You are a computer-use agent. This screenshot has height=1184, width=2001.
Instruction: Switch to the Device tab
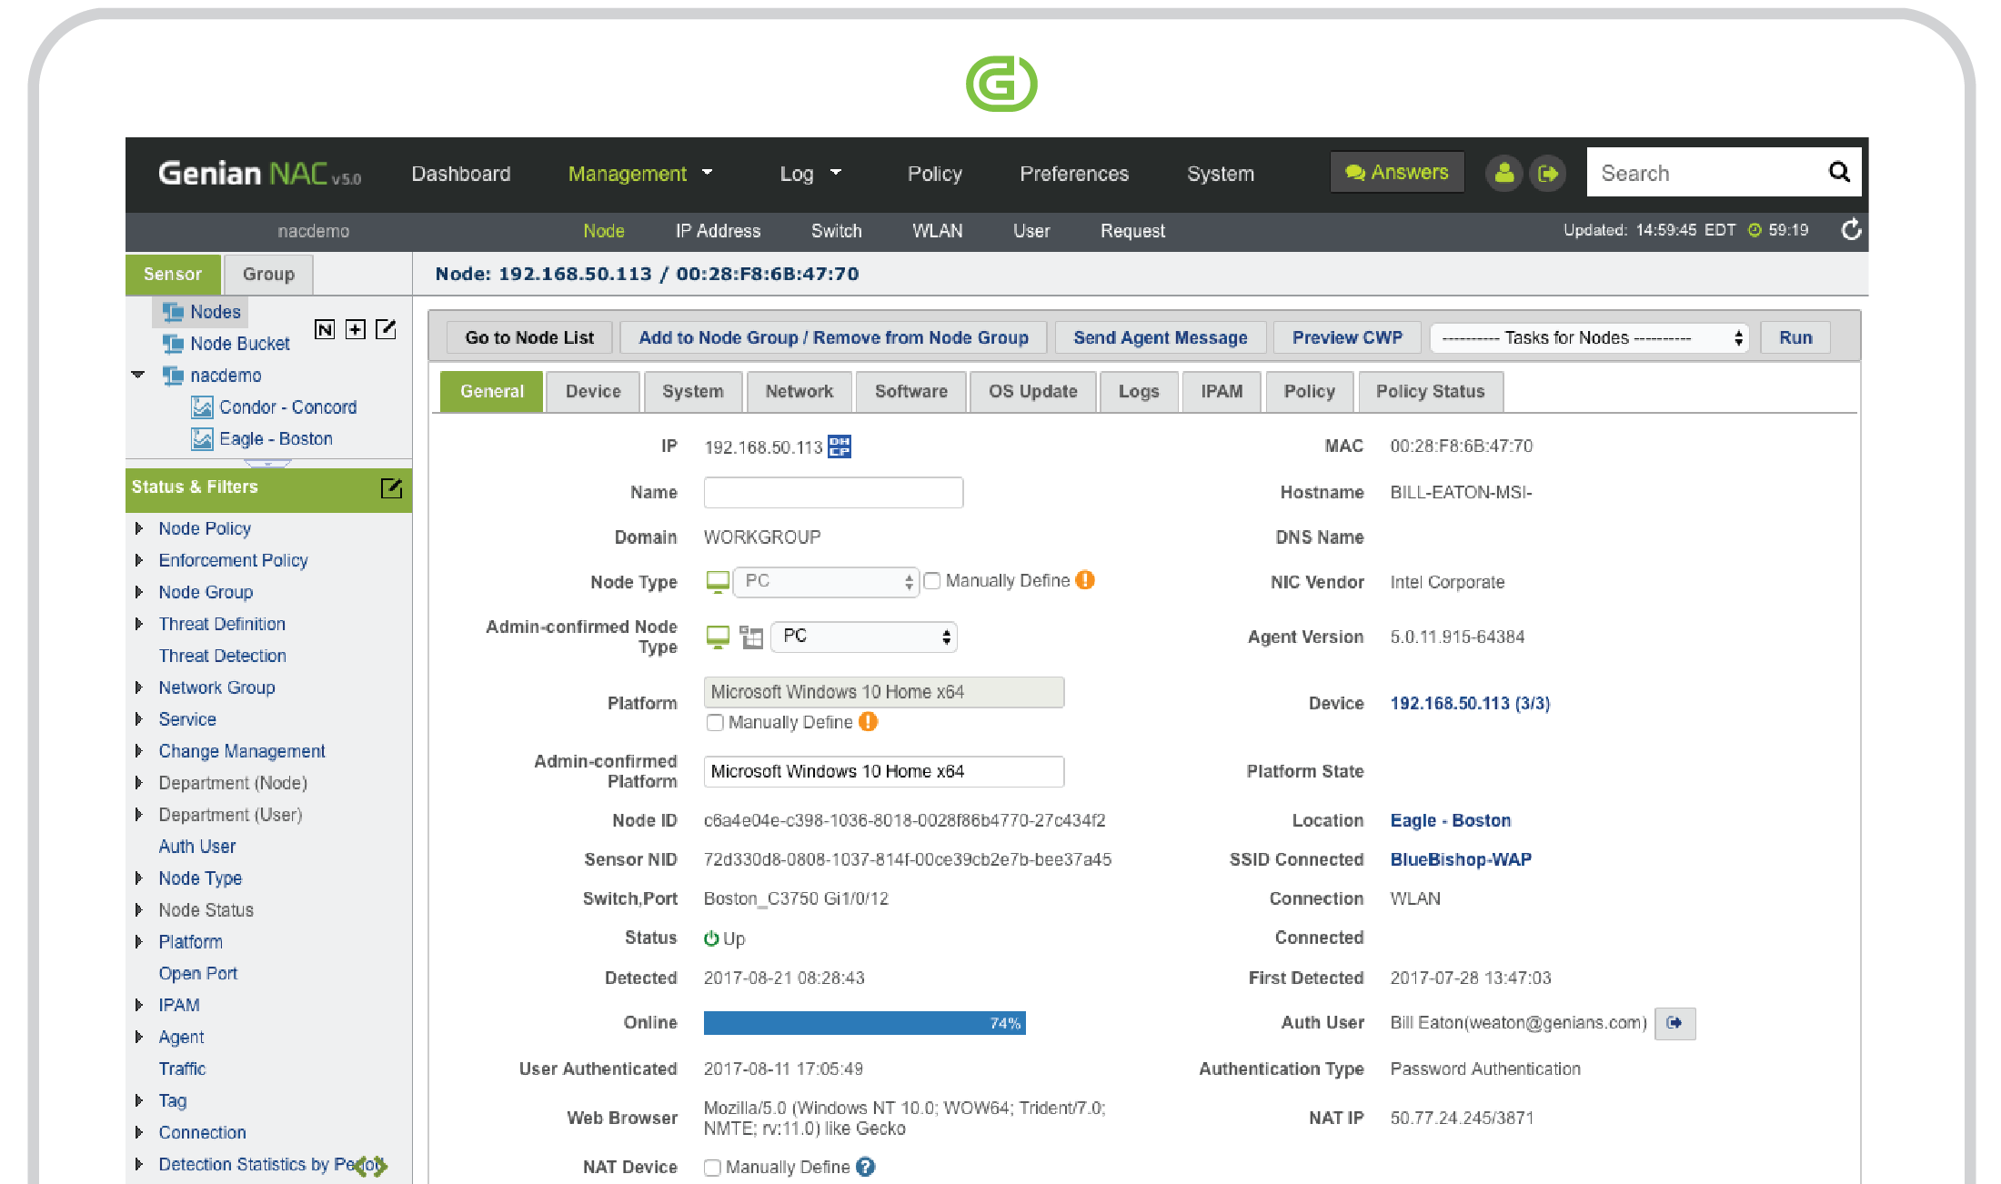pyautogui.click(x=593, y=392)
